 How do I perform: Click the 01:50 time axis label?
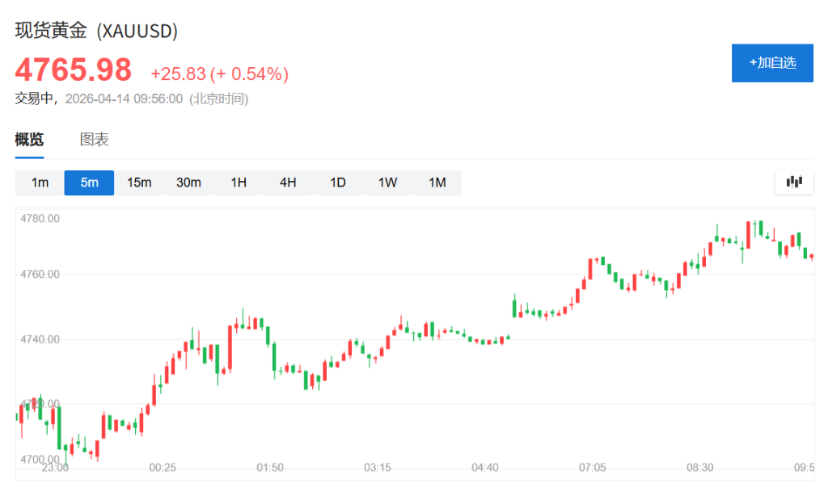[270, 468]
